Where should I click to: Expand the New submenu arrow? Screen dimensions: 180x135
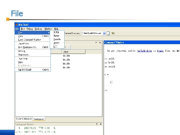click(x=49, y=32)
